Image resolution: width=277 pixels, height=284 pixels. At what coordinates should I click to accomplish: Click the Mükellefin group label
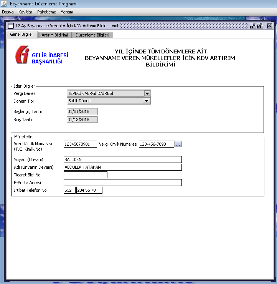pyautogui.click(x=23, y=137)
